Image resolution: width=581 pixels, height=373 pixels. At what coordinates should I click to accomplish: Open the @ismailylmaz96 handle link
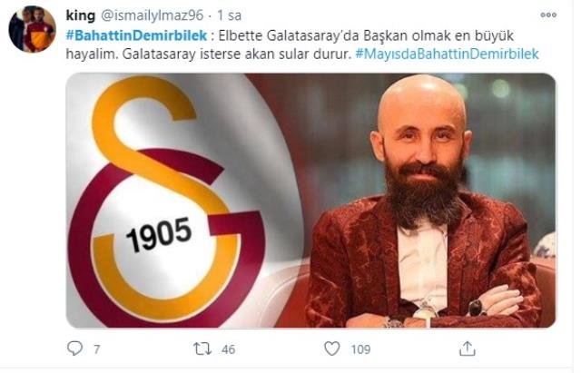153,15
